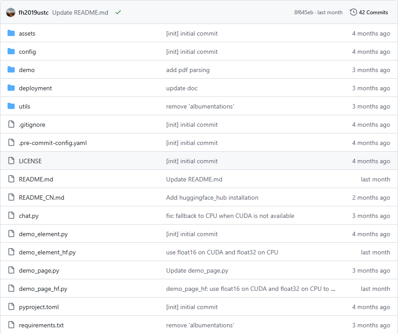Image resolution: width=398 pixels, height=334 pixels.
Task: Click the requirements.txt file icon
Action: pyautogui.click(x=11, y=325)
